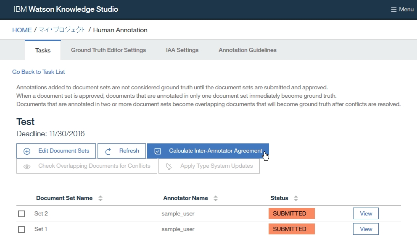Click the hamburger Menu icon
Image resolution: width=417 pixels, height=252 pixels.
pyautogui.click(x=393, y=10)
